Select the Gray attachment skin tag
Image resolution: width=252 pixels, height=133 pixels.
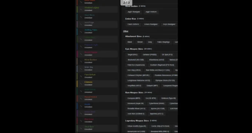click(x=150, y=42)
